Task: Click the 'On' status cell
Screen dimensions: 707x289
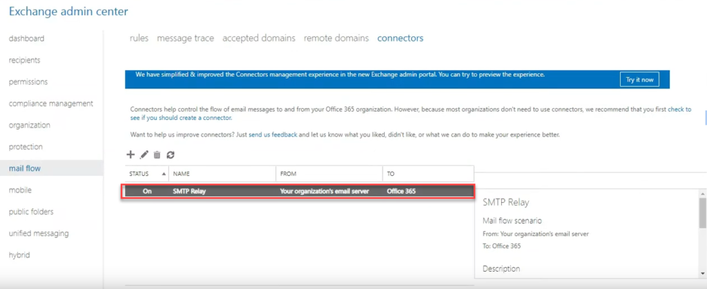Action: [x=147, y=191]
